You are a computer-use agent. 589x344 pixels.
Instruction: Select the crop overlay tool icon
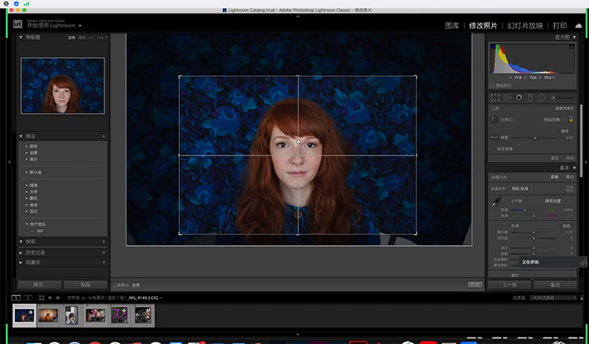click(x=494, y=97)
